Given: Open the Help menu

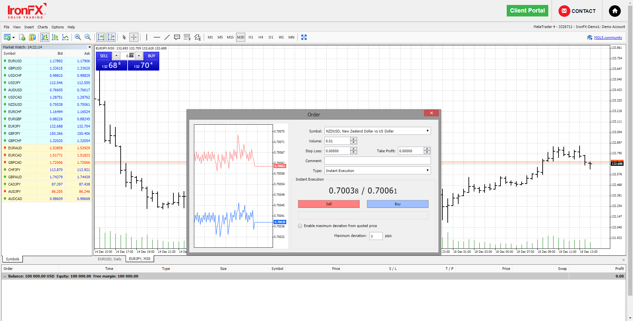Looking at the screenshot, I should [x=71, y=27].
